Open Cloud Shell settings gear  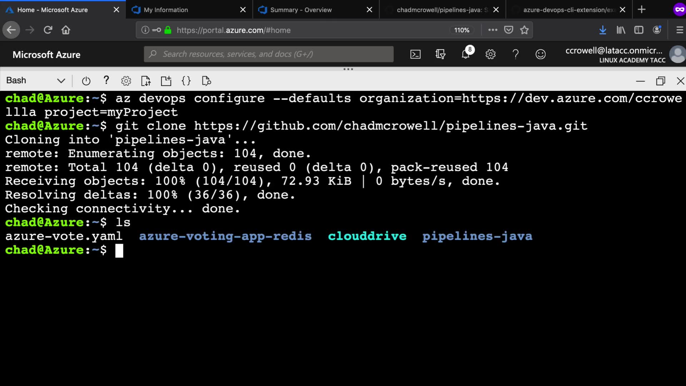coord(126,81)
